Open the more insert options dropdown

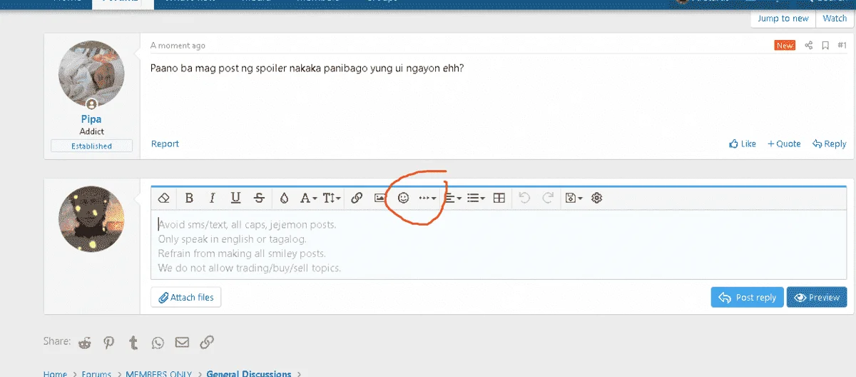(427, 198)
